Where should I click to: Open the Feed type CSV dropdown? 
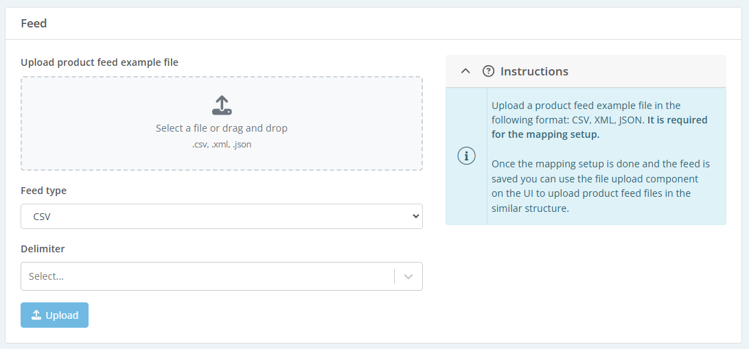(222, 217)
